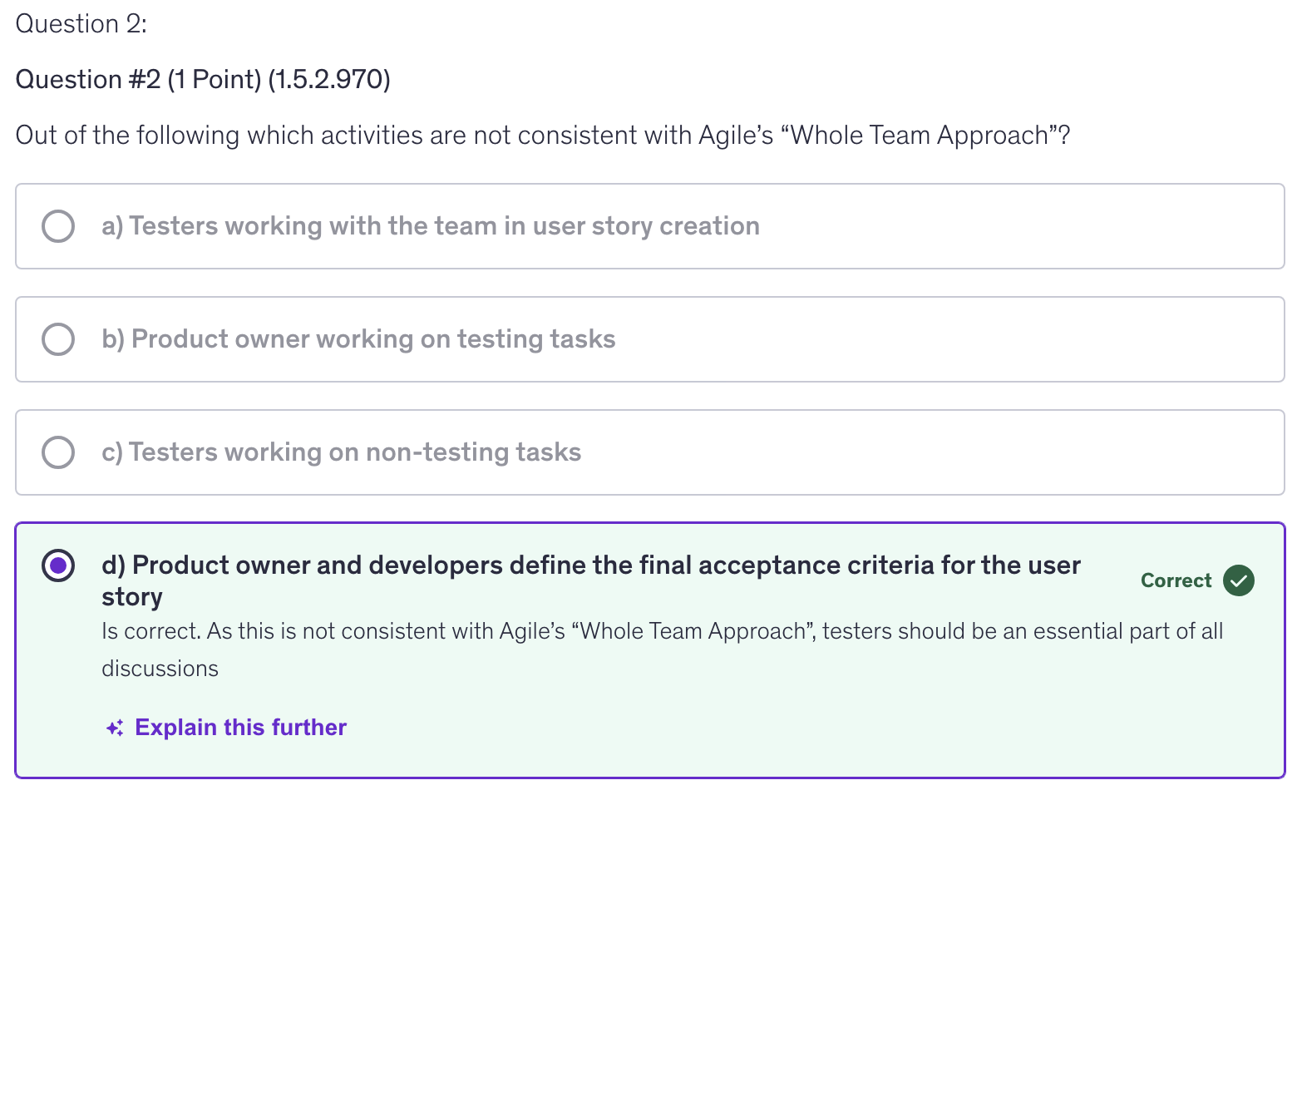Click the sparkle icon beside Explain this further
Image resolution: width=1302 pixels, height=1111 pixels.
pyautogui.click(x=115, y=728)
